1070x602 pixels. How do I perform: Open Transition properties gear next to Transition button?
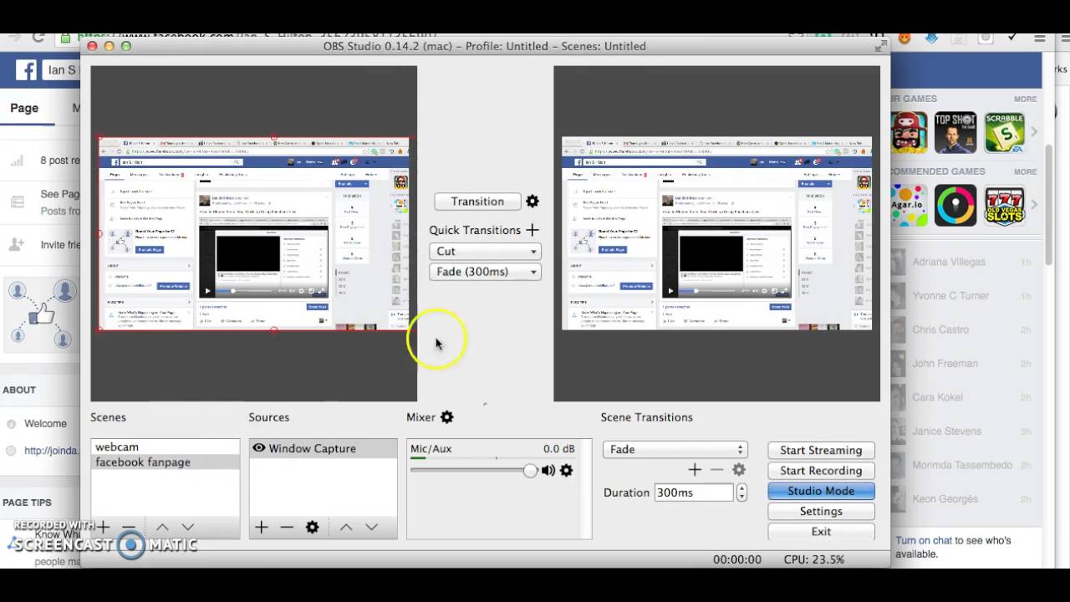click(x=532, y=202)
